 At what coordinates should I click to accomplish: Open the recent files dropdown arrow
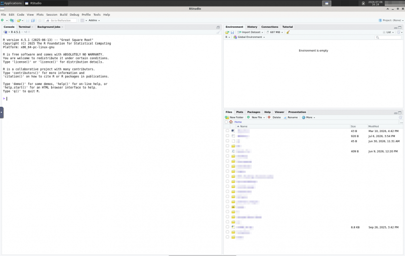[22, 20]
